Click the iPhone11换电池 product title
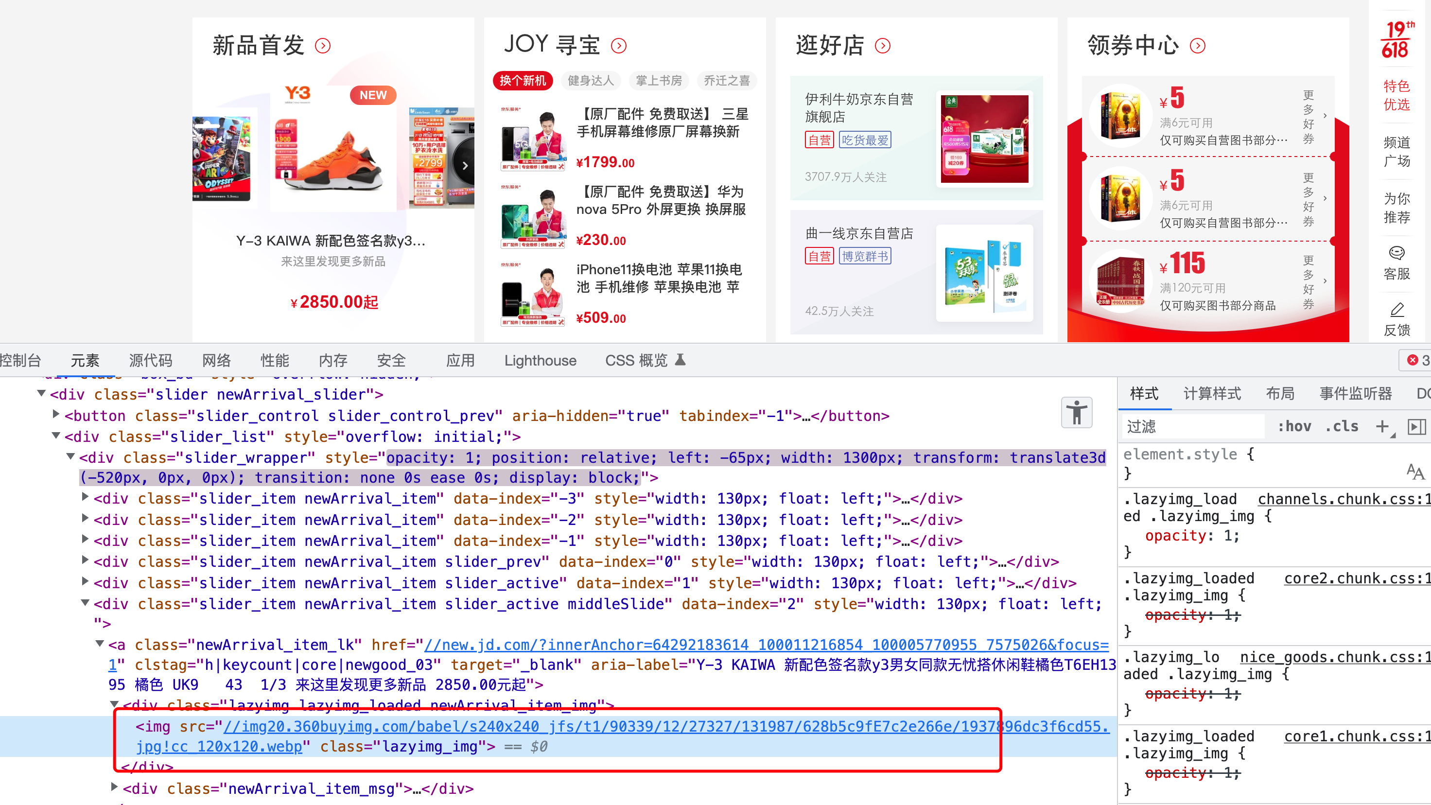Viewport: 1431px width, 805px height. click(x=659, y=278)
